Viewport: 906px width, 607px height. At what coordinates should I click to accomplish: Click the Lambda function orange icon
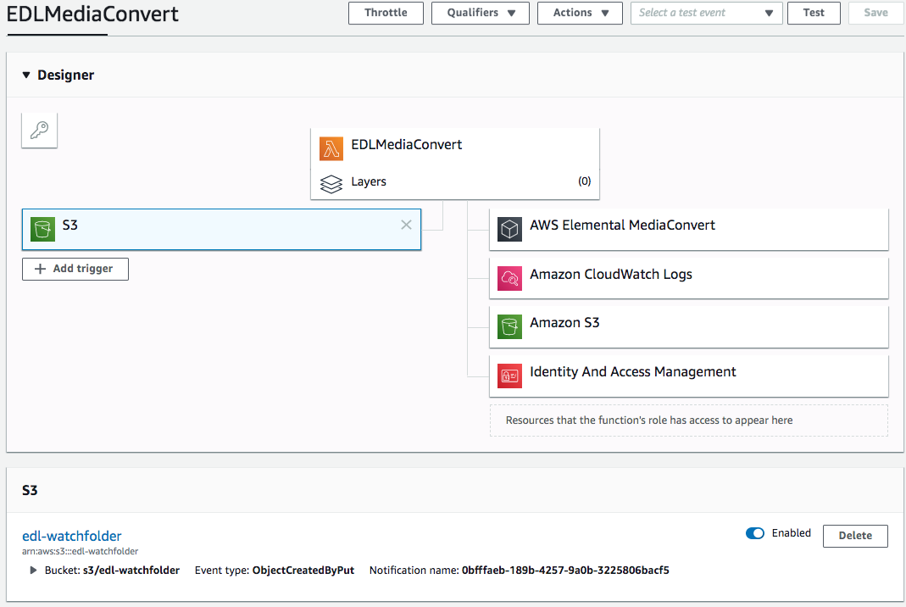click(x=331, y=149)
